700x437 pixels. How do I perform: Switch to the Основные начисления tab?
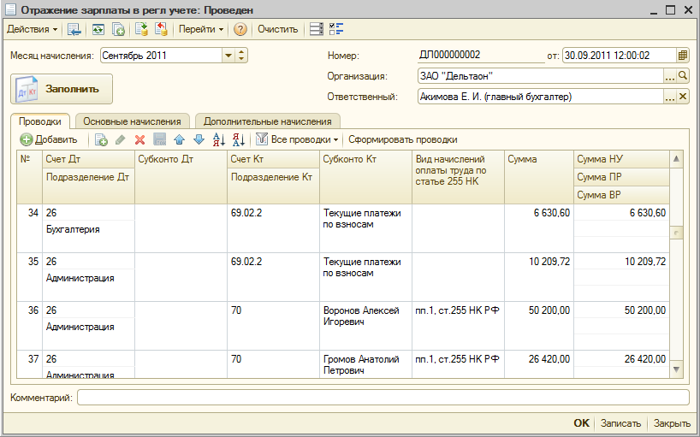click(x=132, y=121)
